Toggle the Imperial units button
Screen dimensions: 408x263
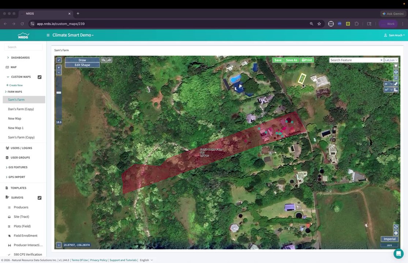click(x=390, y=239)
